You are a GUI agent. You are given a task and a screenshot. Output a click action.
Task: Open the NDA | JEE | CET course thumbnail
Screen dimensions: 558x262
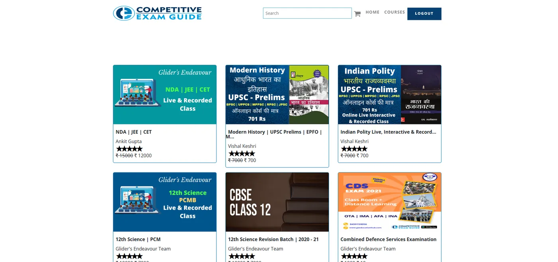[x=165, y=95]
